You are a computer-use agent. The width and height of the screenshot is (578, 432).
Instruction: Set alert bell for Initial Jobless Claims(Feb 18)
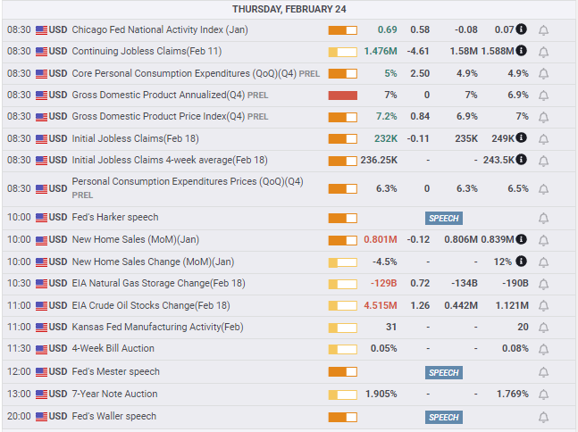pos(543,139)
